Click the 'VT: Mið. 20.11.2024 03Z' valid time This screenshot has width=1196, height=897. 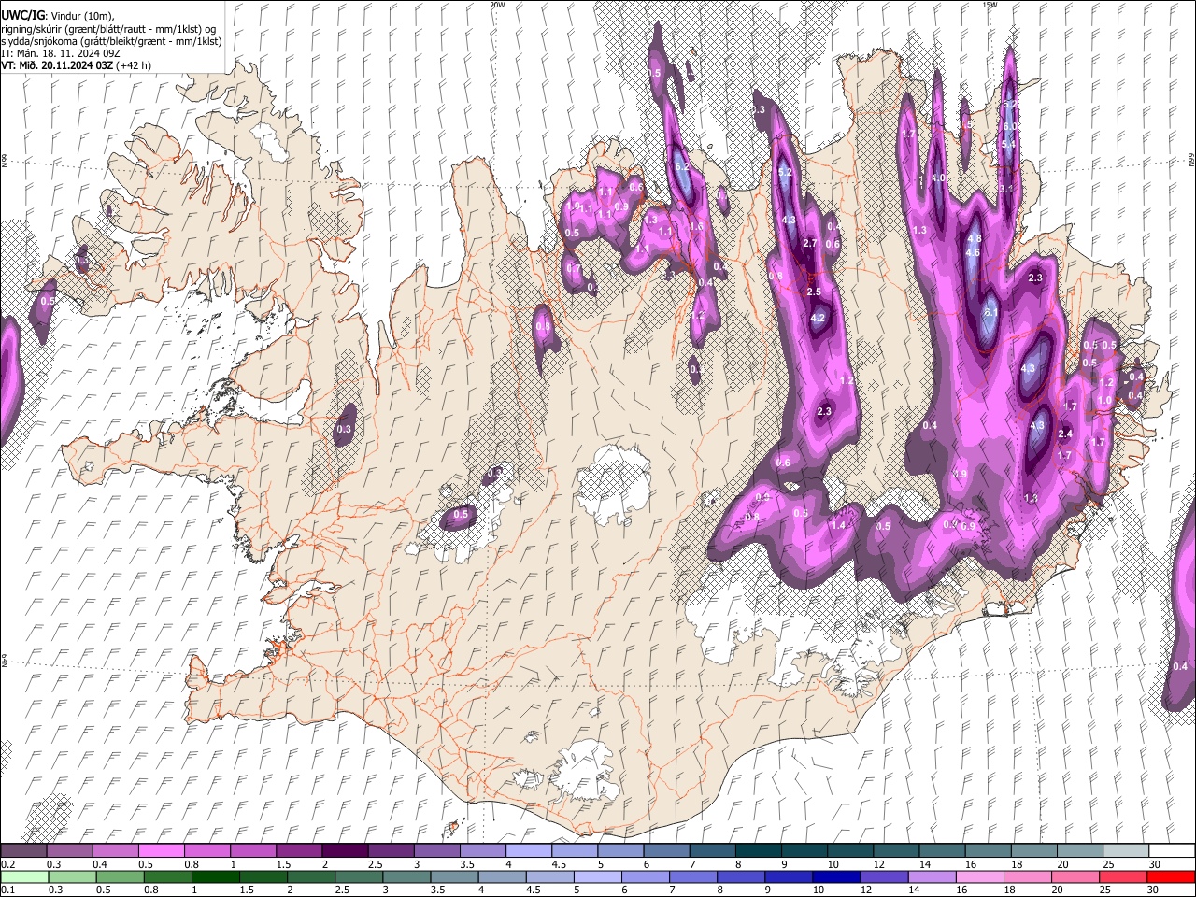click(x=58, y=65)
